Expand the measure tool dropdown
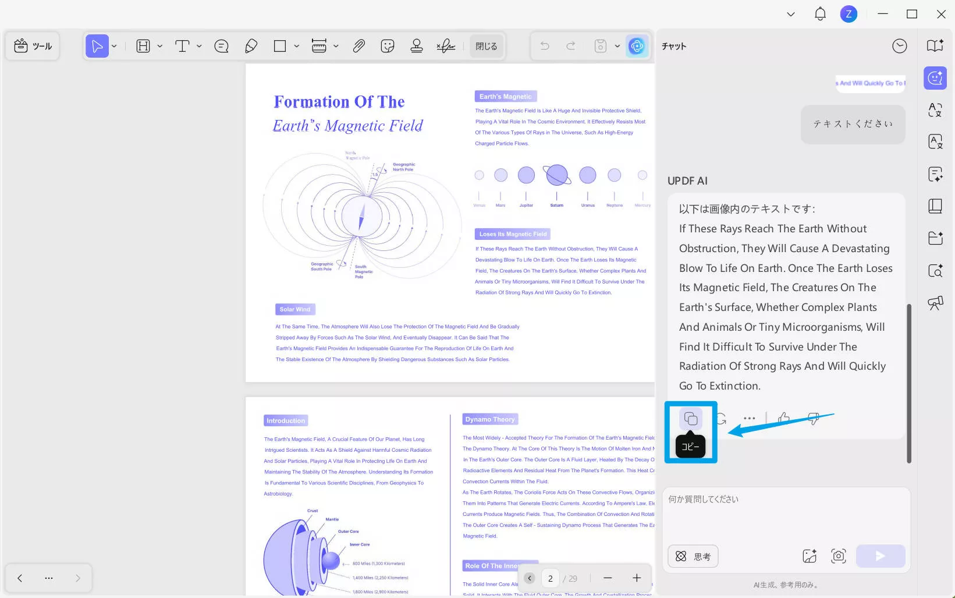This screenshot has width=955, height=598. click(x=336, y=46)
